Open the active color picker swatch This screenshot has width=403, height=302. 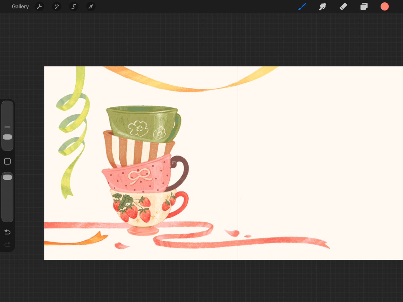[x=385, y=6]
